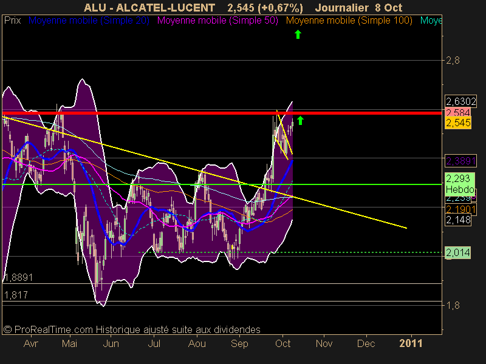Viewport: 486px width, 364px height.
Task: Click the purple 2,3891 price label
Action: click(x=460, y=161)
